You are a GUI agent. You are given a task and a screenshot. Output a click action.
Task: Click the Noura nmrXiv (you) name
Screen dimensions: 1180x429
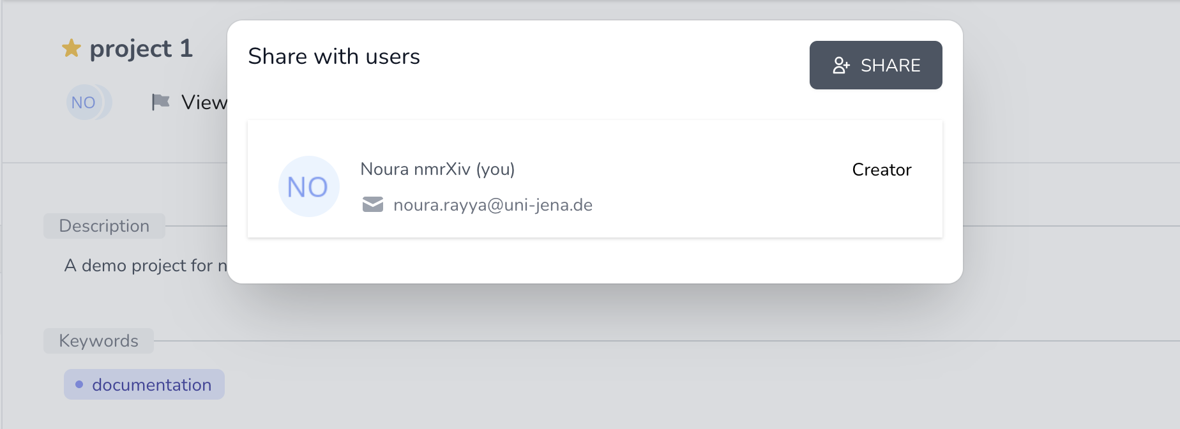click(x=437, y=169)
